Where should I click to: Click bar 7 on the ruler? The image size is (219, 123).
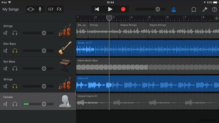(x=185, y=17)
